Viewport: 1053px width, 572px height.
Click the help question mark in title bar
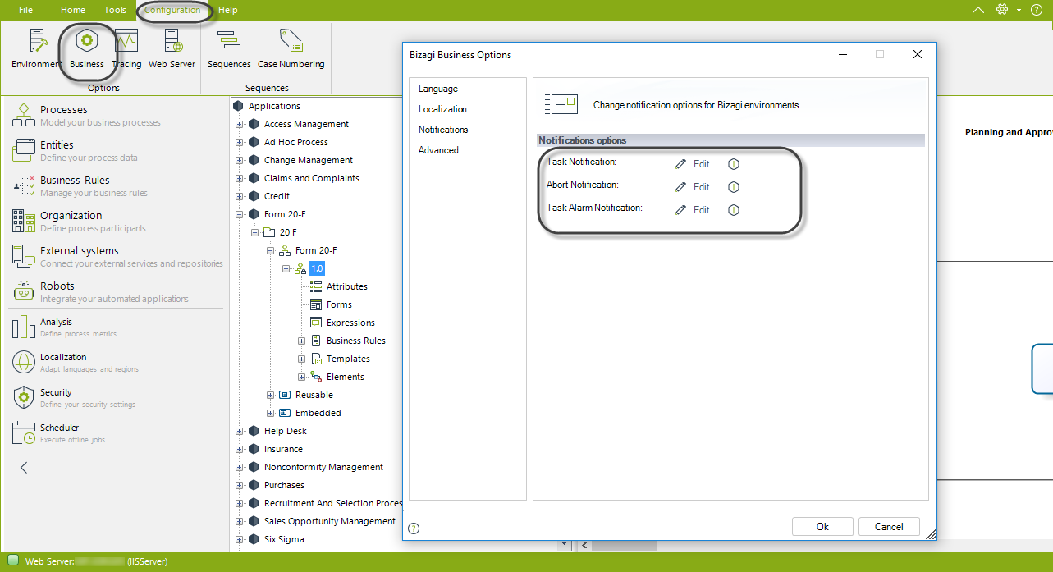(1036, 10)
